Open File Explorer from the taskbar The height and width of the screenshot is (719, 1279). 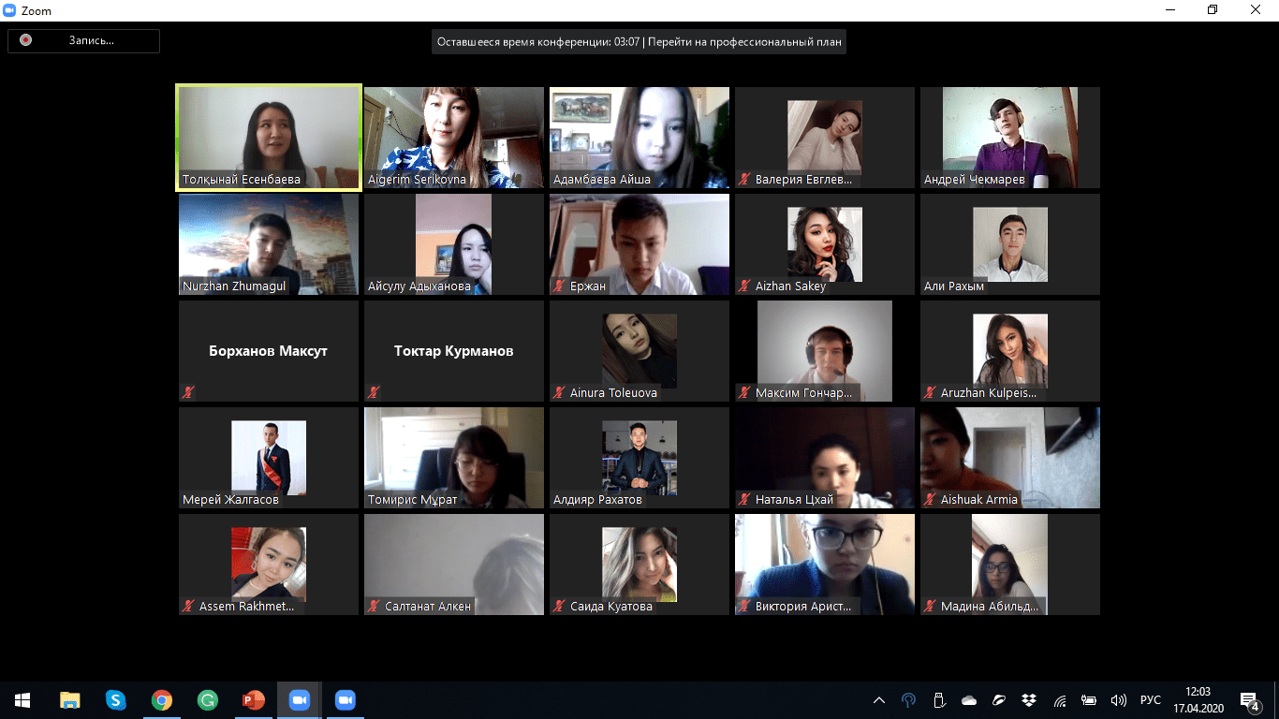click(x=70, y=699)
